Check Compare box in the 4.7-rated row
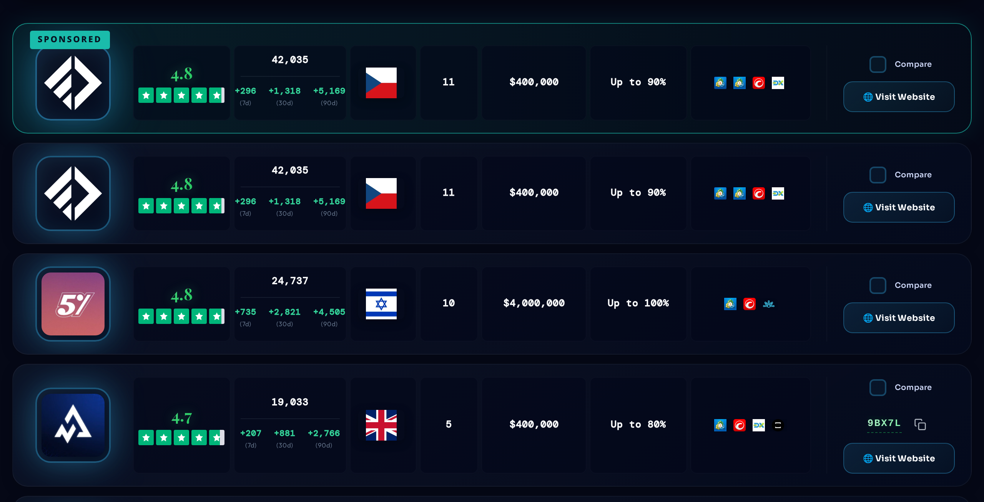Image resolution: width=984 pixels, height=502 pixels. pos(878,388)
